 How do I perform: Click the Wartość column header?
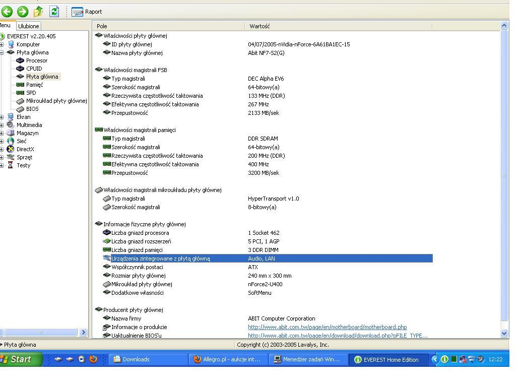(x=338, y=26)
